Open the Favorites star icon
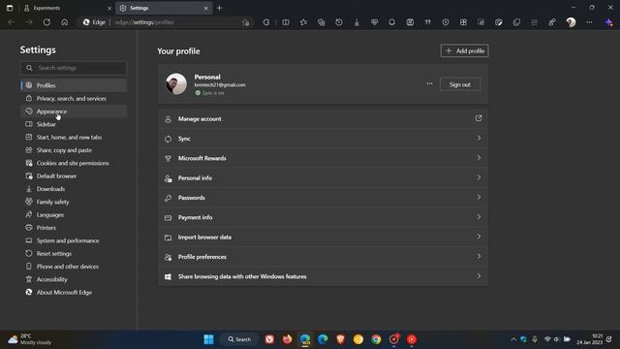 (x=303, y=22)
